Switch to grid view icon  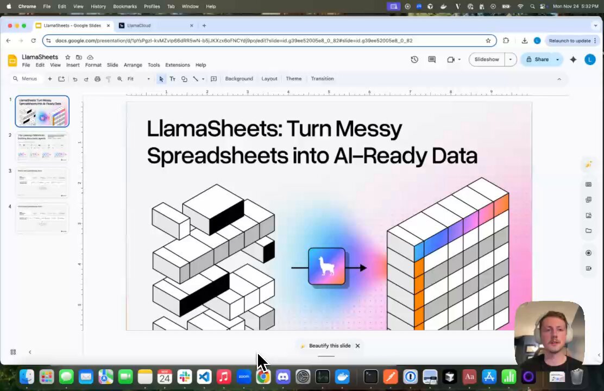(x=13, y=352)
